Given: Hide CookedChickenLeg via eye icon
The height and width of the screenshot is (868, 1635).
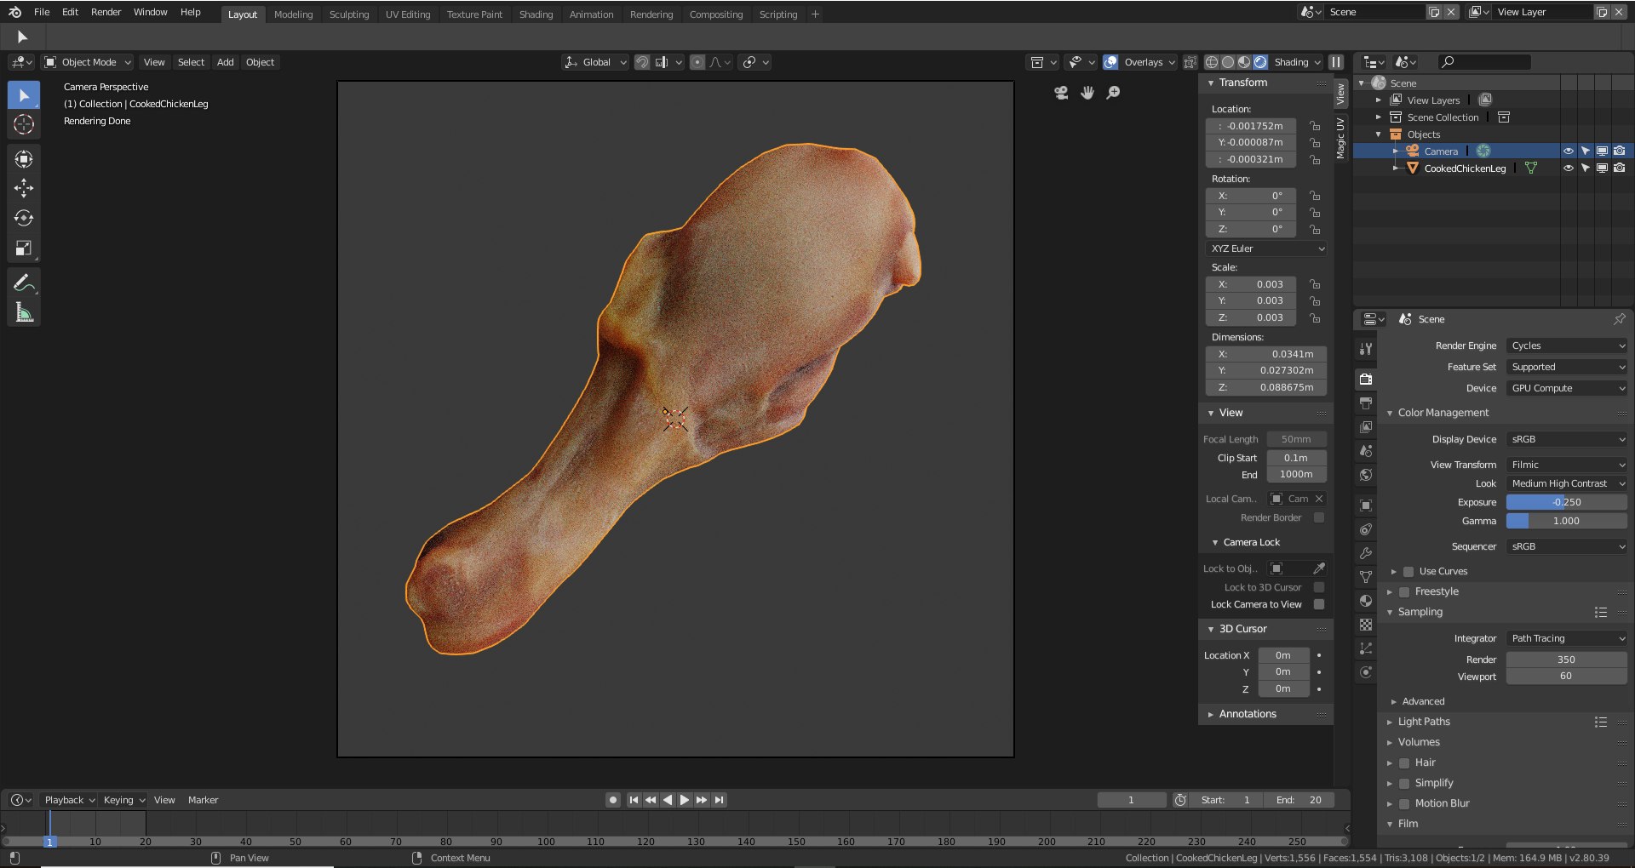Looking at the screenshot, I should pos(1568,168).
